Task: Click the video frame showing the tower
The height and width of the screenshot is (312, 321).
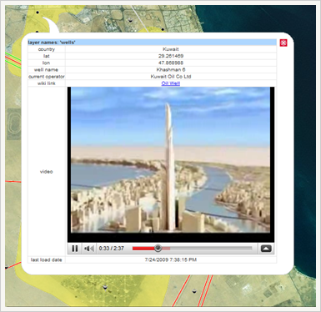Action: (x=171, y=159)
